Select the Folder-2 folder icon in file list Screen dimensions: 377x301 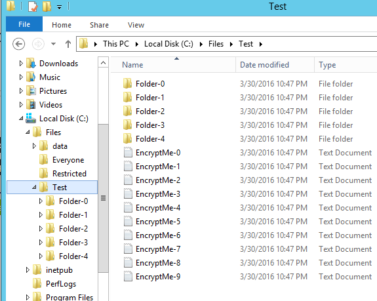point(127,111)
